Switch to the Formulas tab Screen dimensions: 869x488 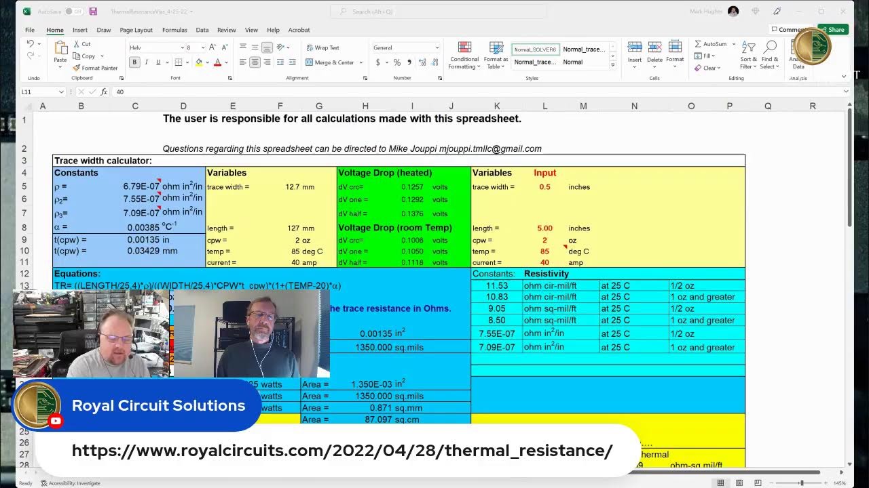174,30
